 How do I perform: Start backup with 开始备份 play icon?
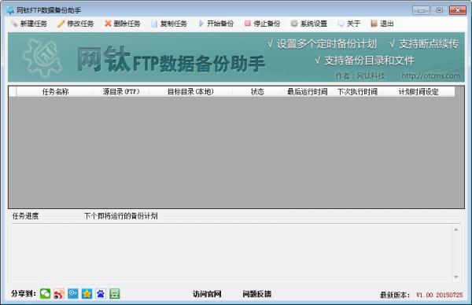[x=201, y=24]
